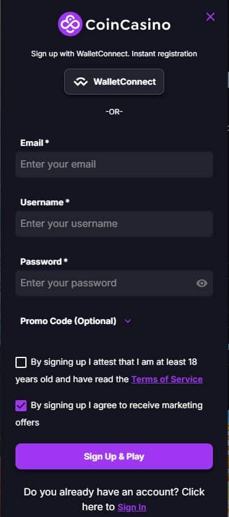Screen dimensions: 229x517
Task: Expand the Promo Code chevron arrow
Action: point(128,321)
